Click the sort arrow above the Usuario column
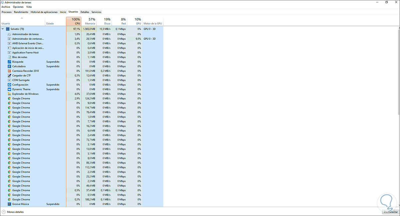This screenshot has width=400, height=216. tap(22, 18)
